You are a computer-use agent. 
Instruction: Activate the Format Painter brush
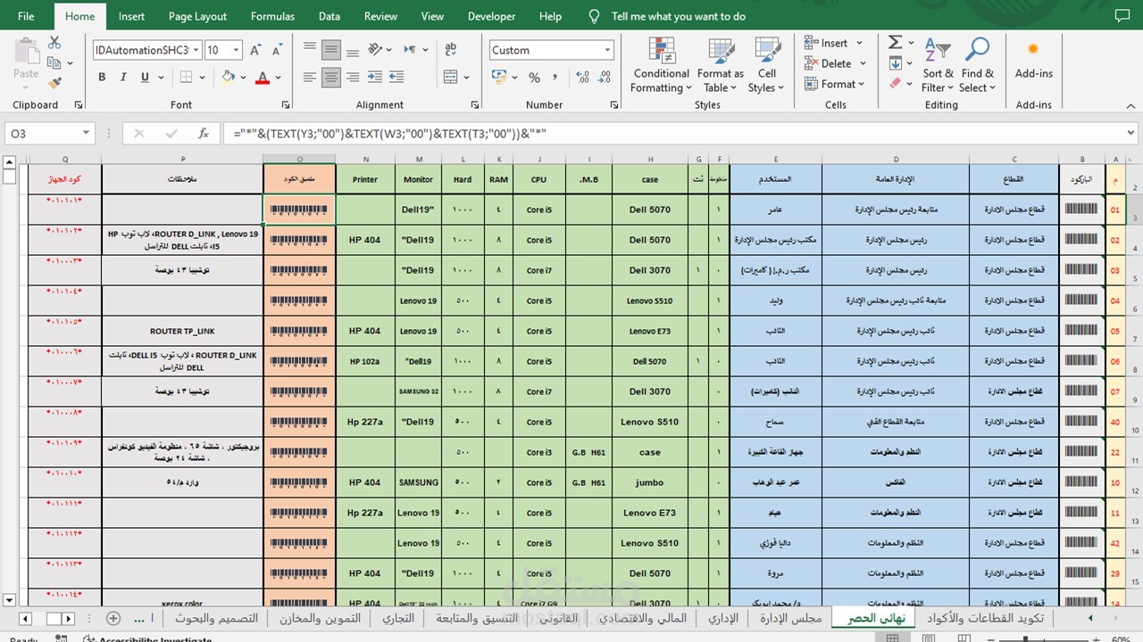[x=54, y=83]
